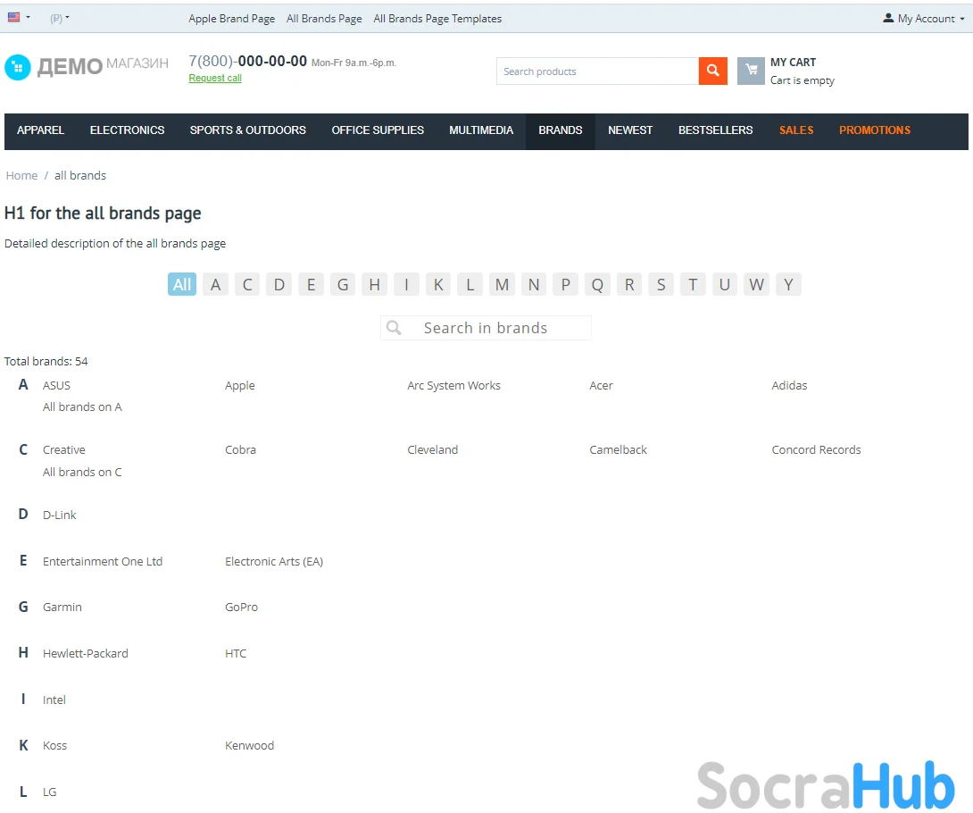This screenshot has width=973, height=813.
Task: Click the Demo store round logo
Action: pyautogui.click(x=17, y=67)
